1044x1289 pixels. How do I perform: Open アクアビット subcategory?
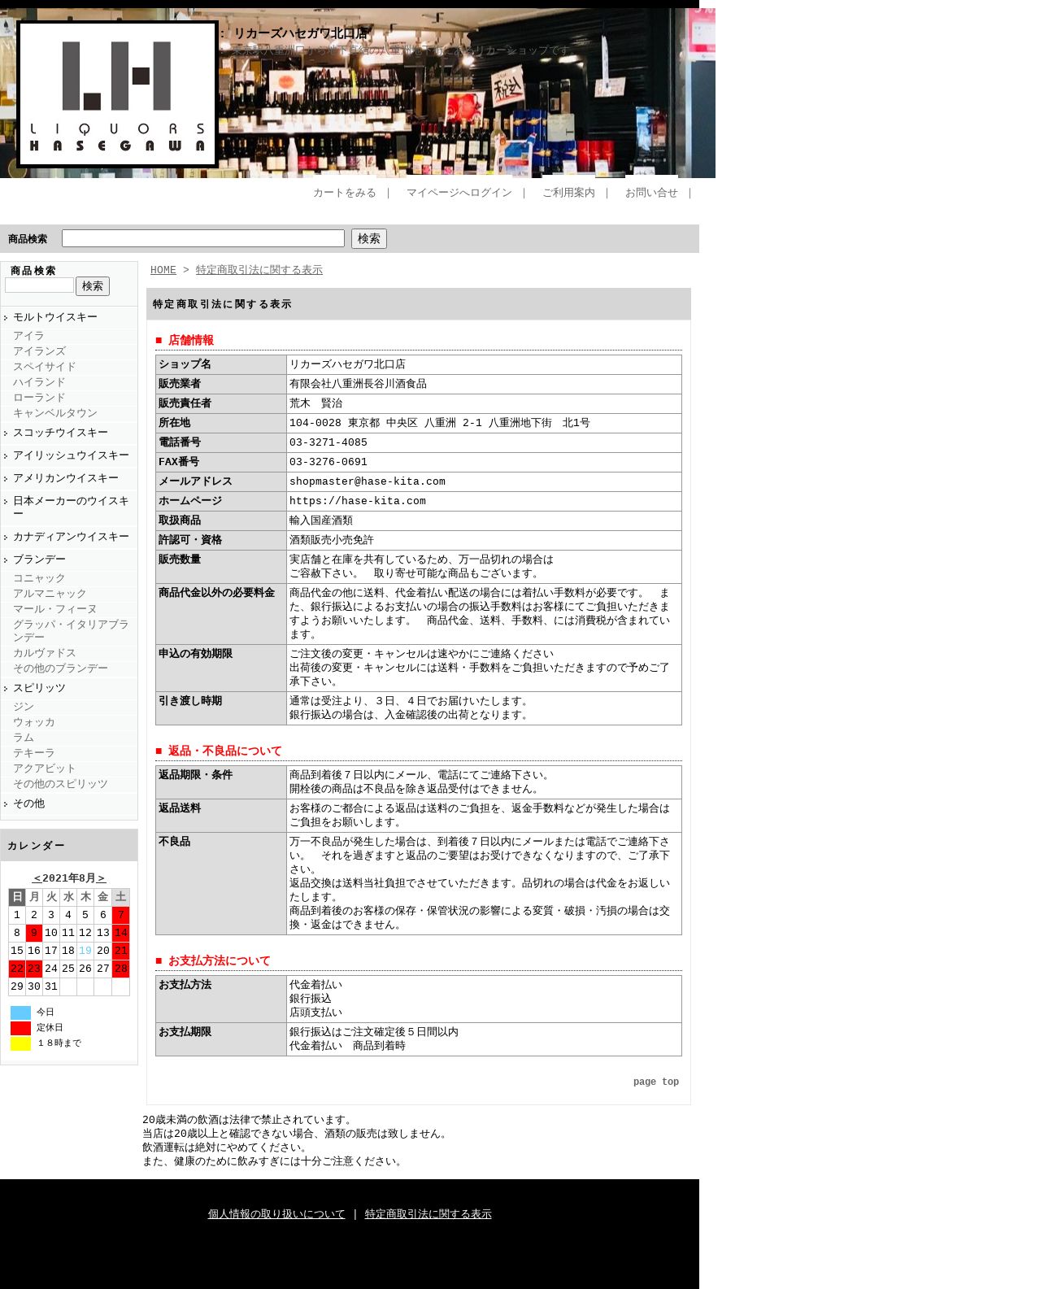coord(45,769)
